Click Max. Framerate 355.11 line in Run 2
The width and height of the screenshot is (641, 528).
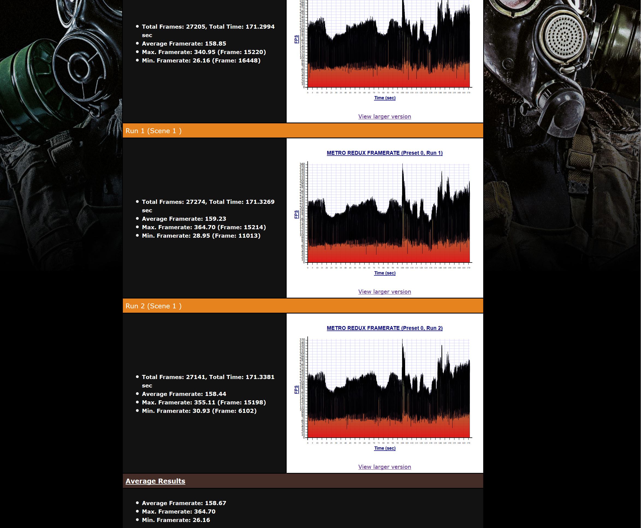(x=204, y=402)
